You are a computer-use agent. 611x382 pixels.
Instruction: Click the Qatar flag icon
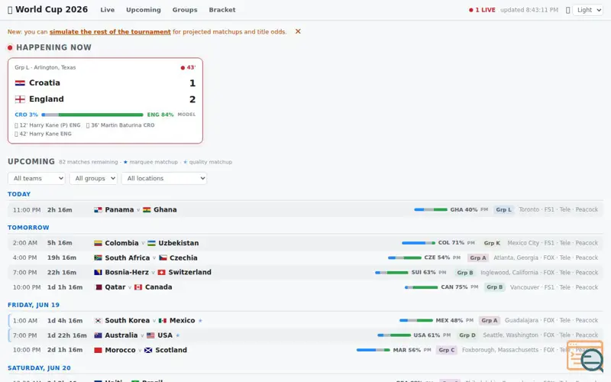tap(98, 287)
